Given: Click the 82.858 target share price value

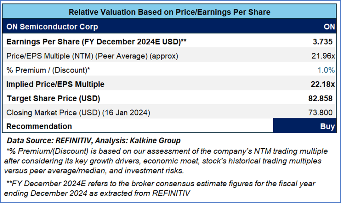Looking at the screenshot, I should pos(320,98).
